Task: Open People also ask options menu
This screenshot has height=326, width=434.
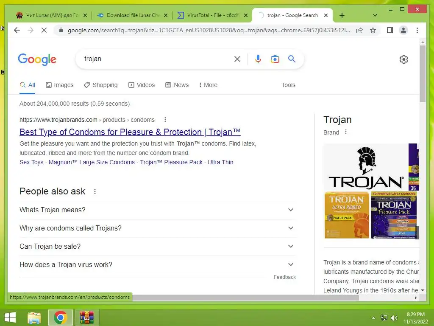Action: point(95,191)
